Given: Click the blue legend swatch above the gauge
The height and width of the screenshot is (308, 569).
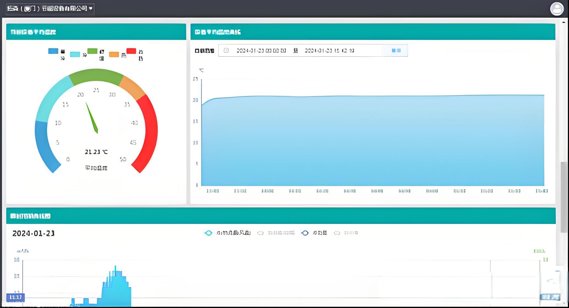Looking at the screenshot, I should click(x=53, y=51).
